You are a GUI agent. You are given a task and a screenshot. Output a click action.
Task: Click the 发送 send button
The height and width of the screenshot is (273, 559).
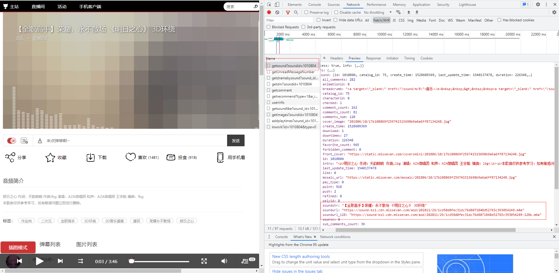coord(236,140)
